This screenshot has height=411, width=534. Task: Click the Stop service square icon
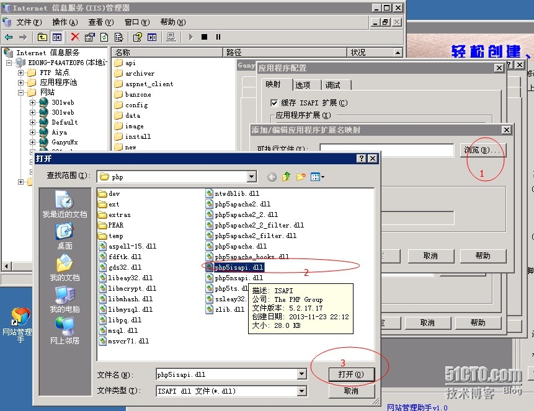(204, 37)
